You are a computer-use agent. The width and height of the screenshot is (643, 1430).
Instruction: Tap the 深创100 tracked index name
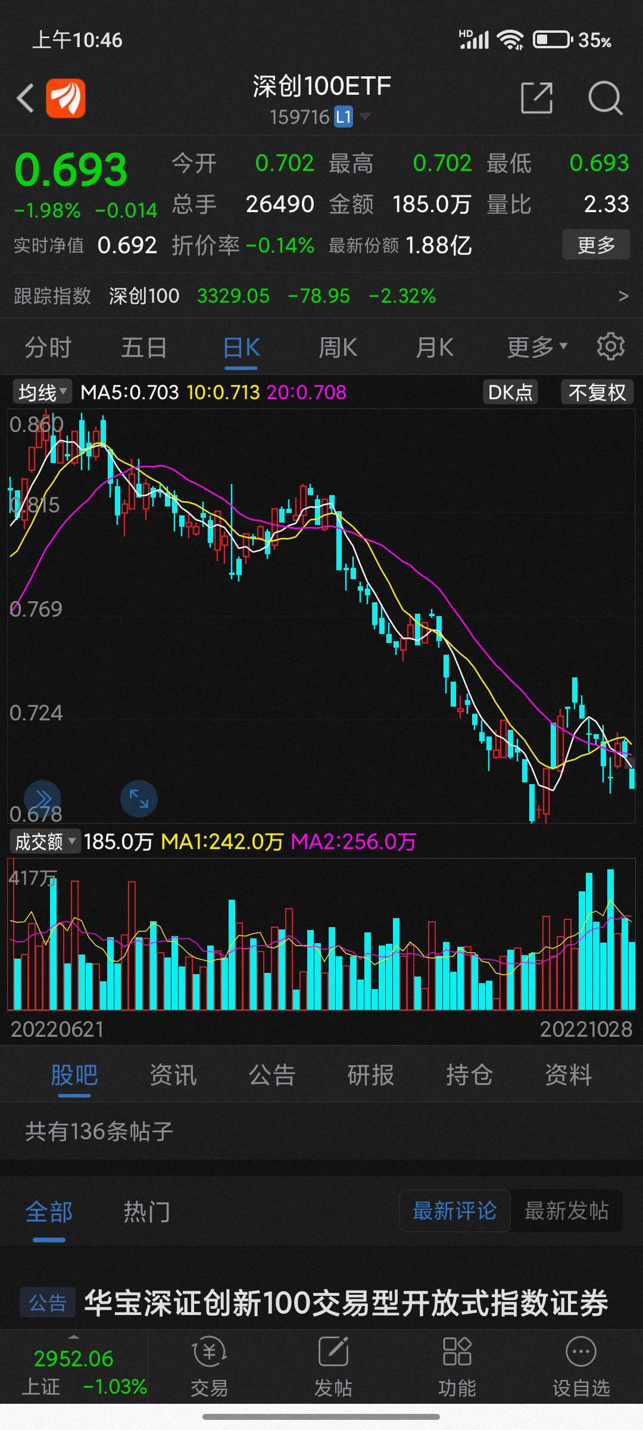pyautogui.click(x=144, y=296)
